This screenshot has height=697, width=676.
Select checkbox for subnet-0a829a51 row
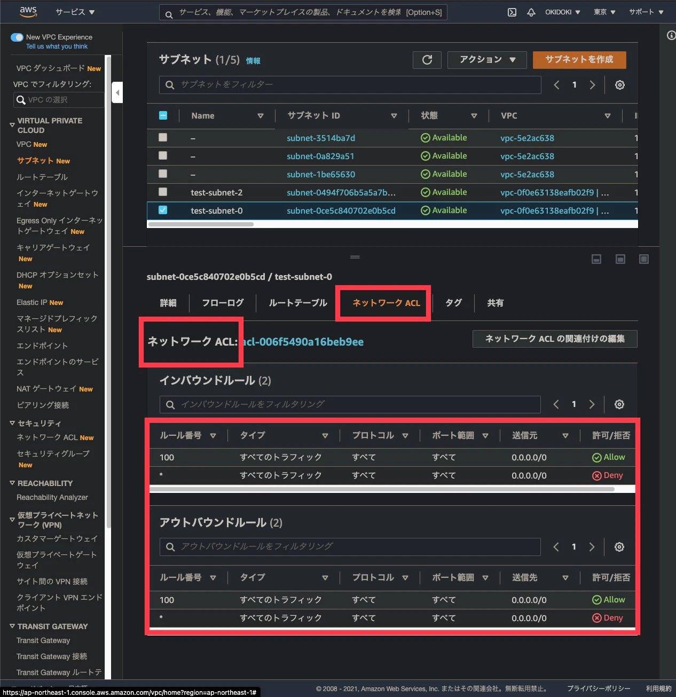point(163,155)
